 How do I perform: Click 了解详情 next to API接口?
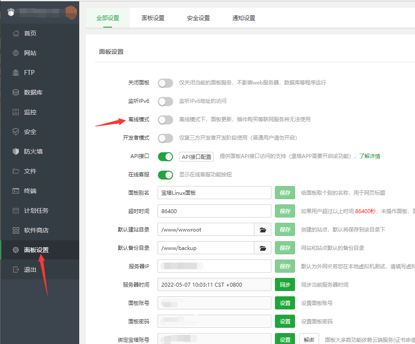click(369, 156)
